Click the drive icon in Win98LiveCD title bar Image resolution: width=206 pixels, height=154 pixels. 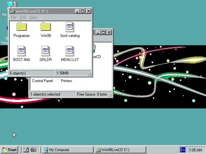coord(12,11)
